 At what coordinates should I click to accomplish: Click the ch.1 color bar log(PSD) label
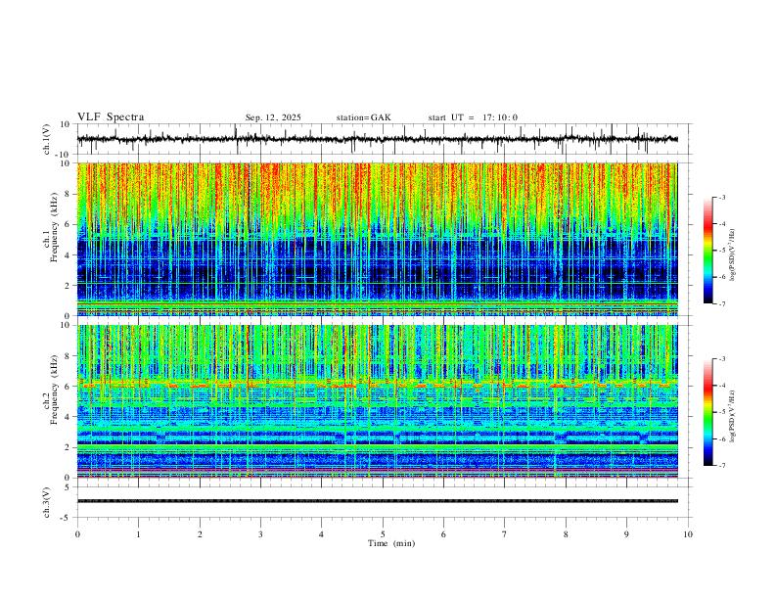coord(733,255)
